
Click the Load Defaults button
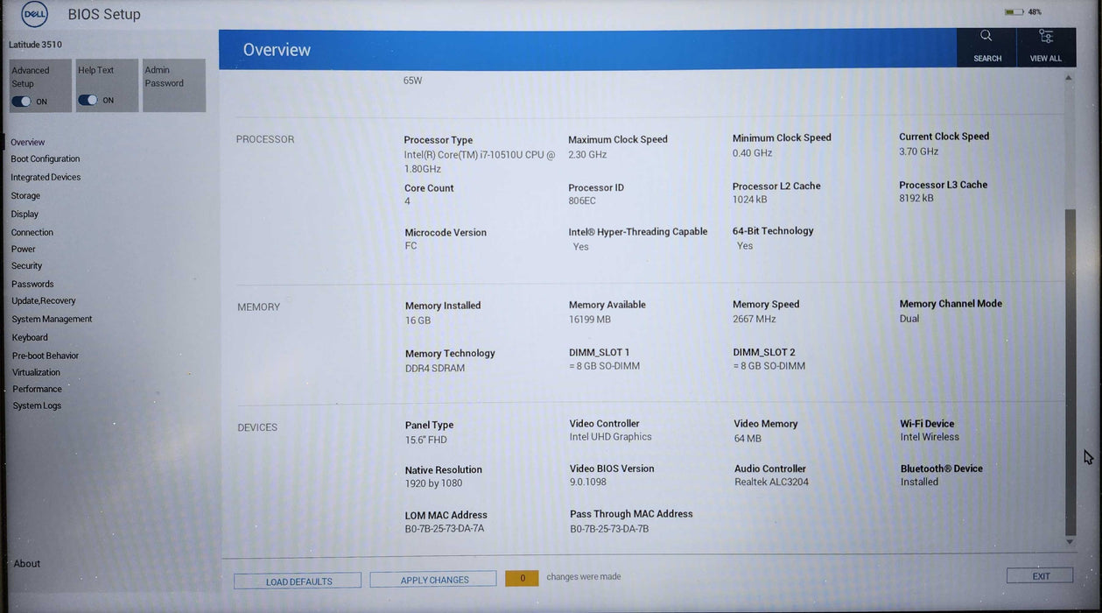(297, 581)
